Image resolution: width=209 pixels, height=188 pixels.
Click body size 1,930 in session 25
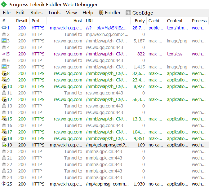click(139, 184)
